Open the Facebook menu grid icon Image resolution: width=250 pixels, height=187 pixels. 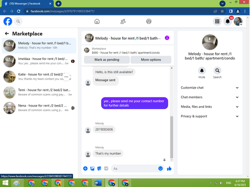[x=217, y=21]
